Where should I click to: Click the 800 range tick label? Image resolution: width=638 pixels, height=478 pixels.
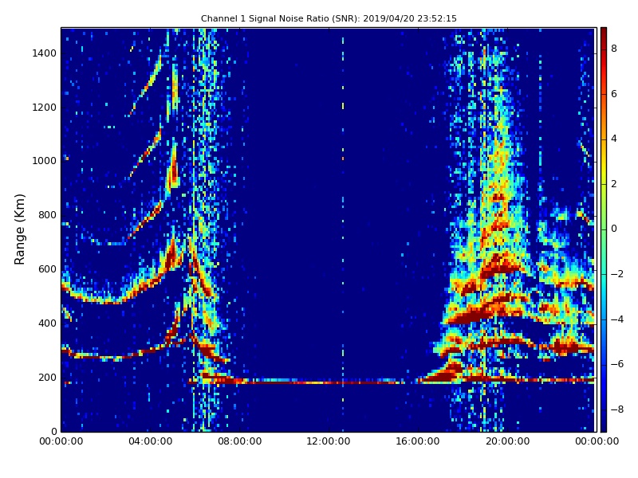coord(47,215)
